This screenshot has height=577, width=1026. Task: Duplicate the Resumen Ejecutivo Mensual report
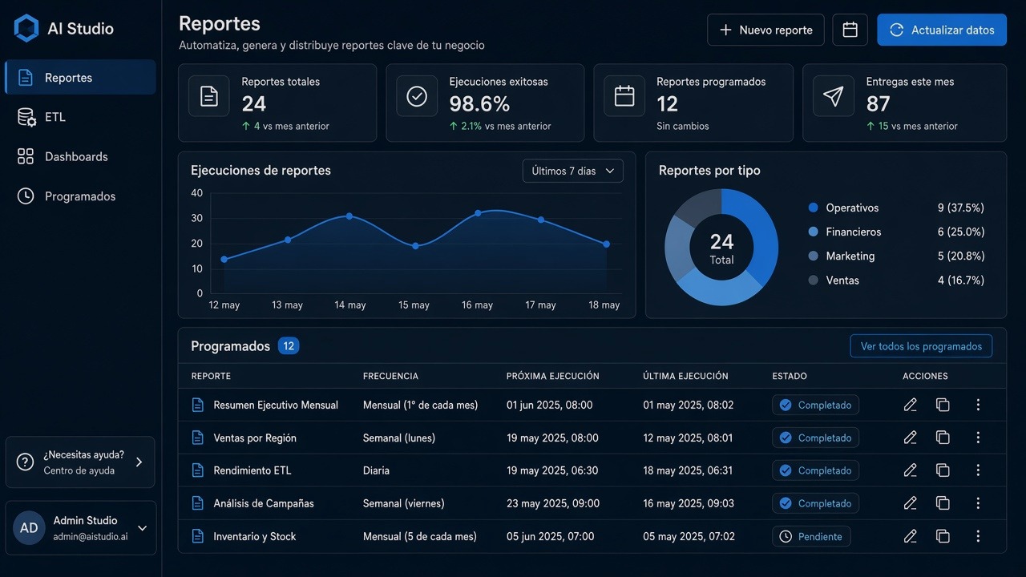pos(943,405)
